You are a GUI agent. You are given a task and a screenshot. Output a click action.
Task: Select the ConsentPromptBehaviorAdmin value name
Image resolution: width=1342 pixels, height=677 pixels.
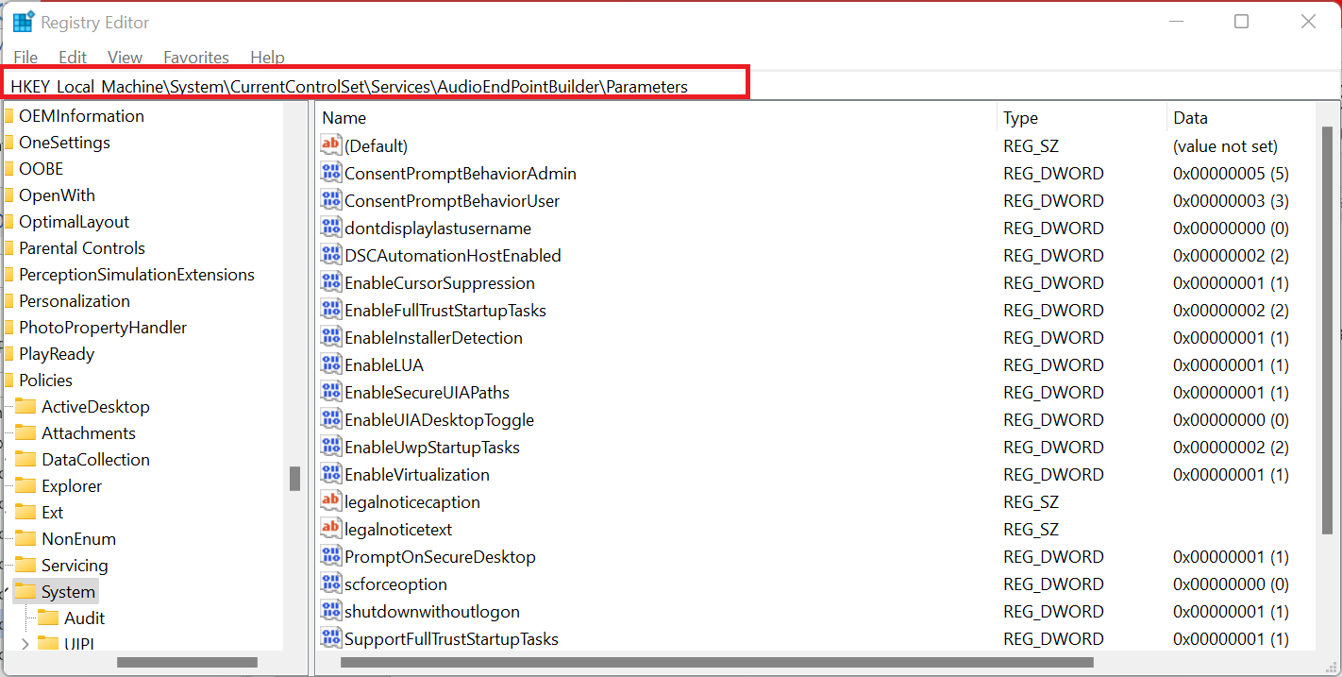coord(461,174)
